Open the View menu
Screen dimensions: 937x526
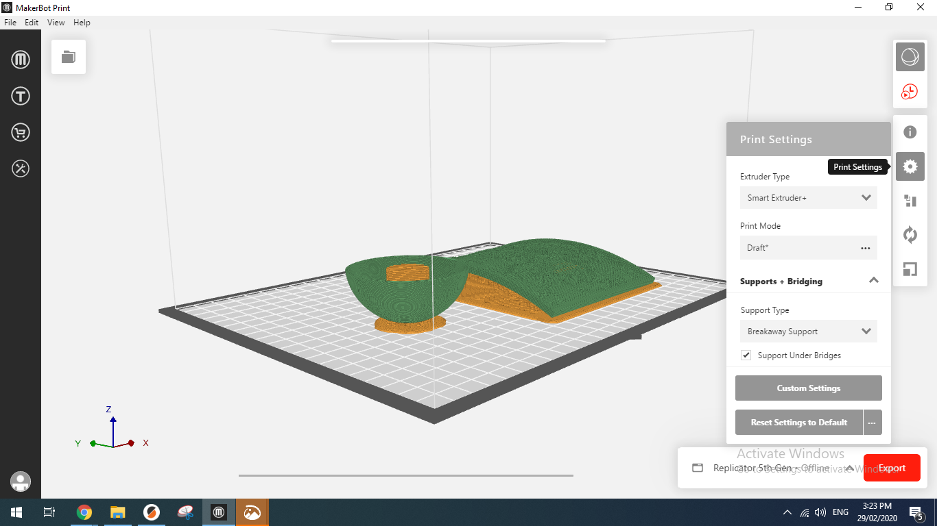pyautogui.click(x=56, y=23)
